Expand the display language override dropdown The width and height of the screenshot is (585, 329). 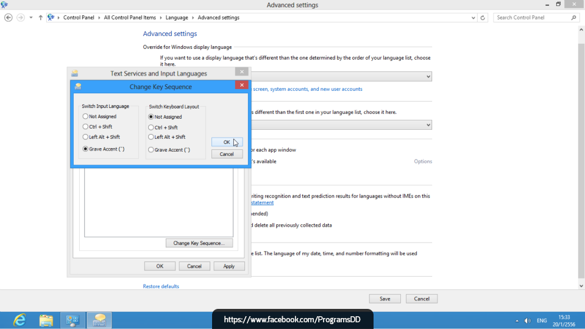tap(428, 77)
